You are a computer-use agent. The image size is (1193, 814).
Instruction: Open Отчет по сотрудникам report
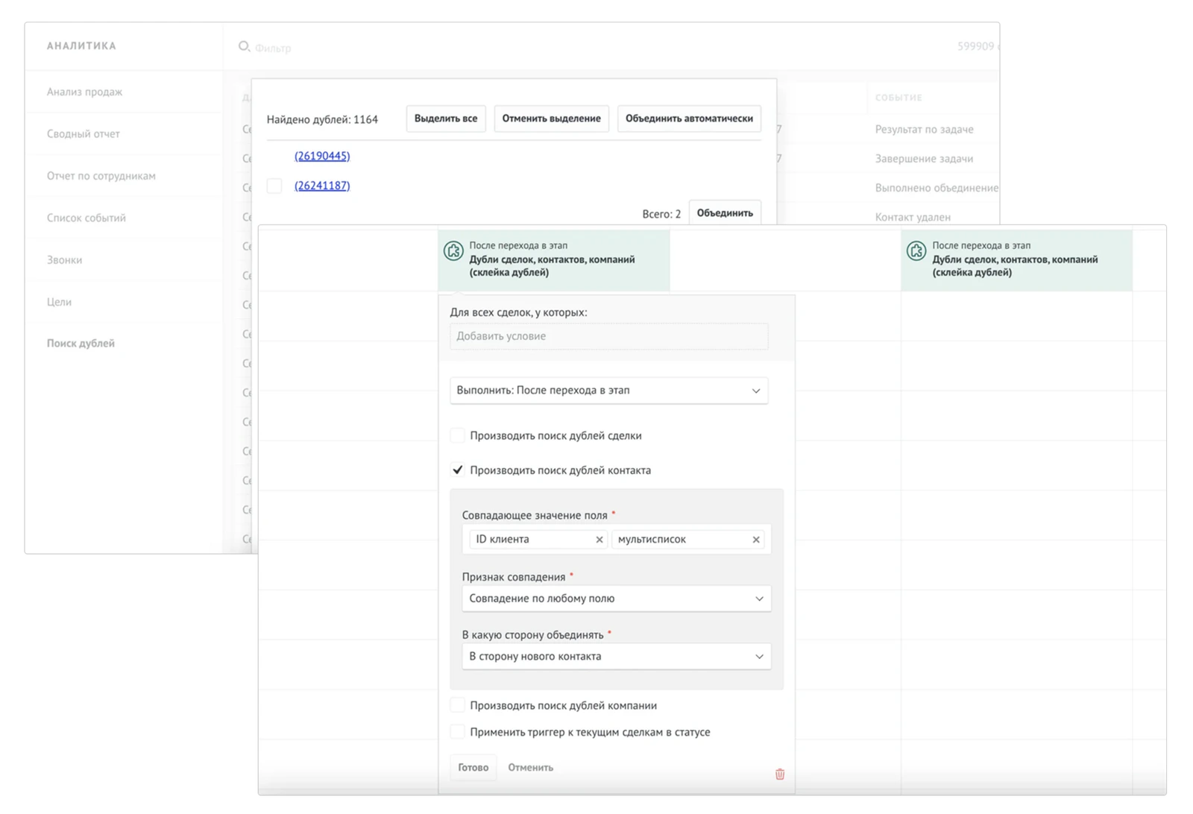(x=101, y=176)
